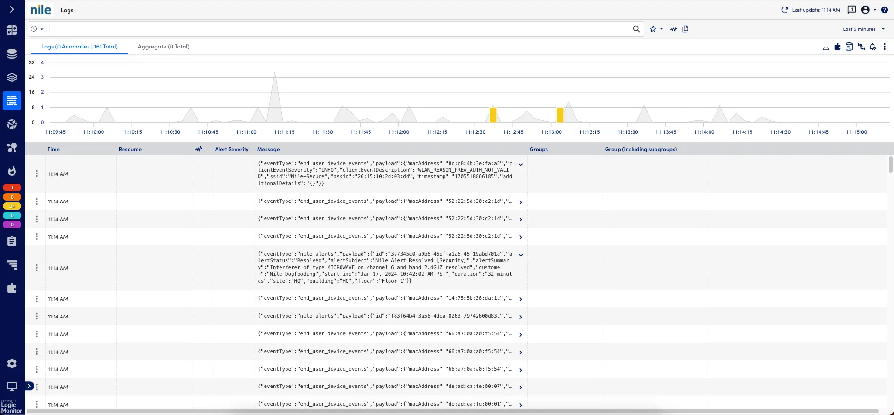
Task: Open the Reports clipboard icon
Action: point(12,241)
